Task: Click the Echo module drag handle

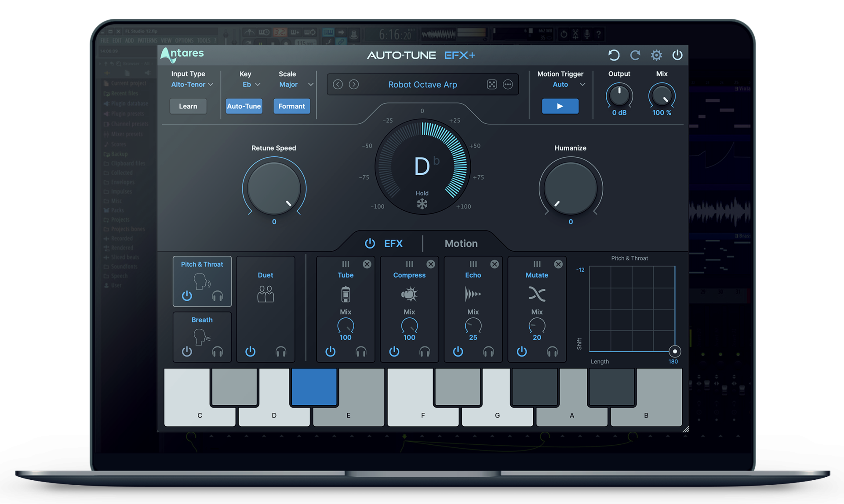Action: 473,264
